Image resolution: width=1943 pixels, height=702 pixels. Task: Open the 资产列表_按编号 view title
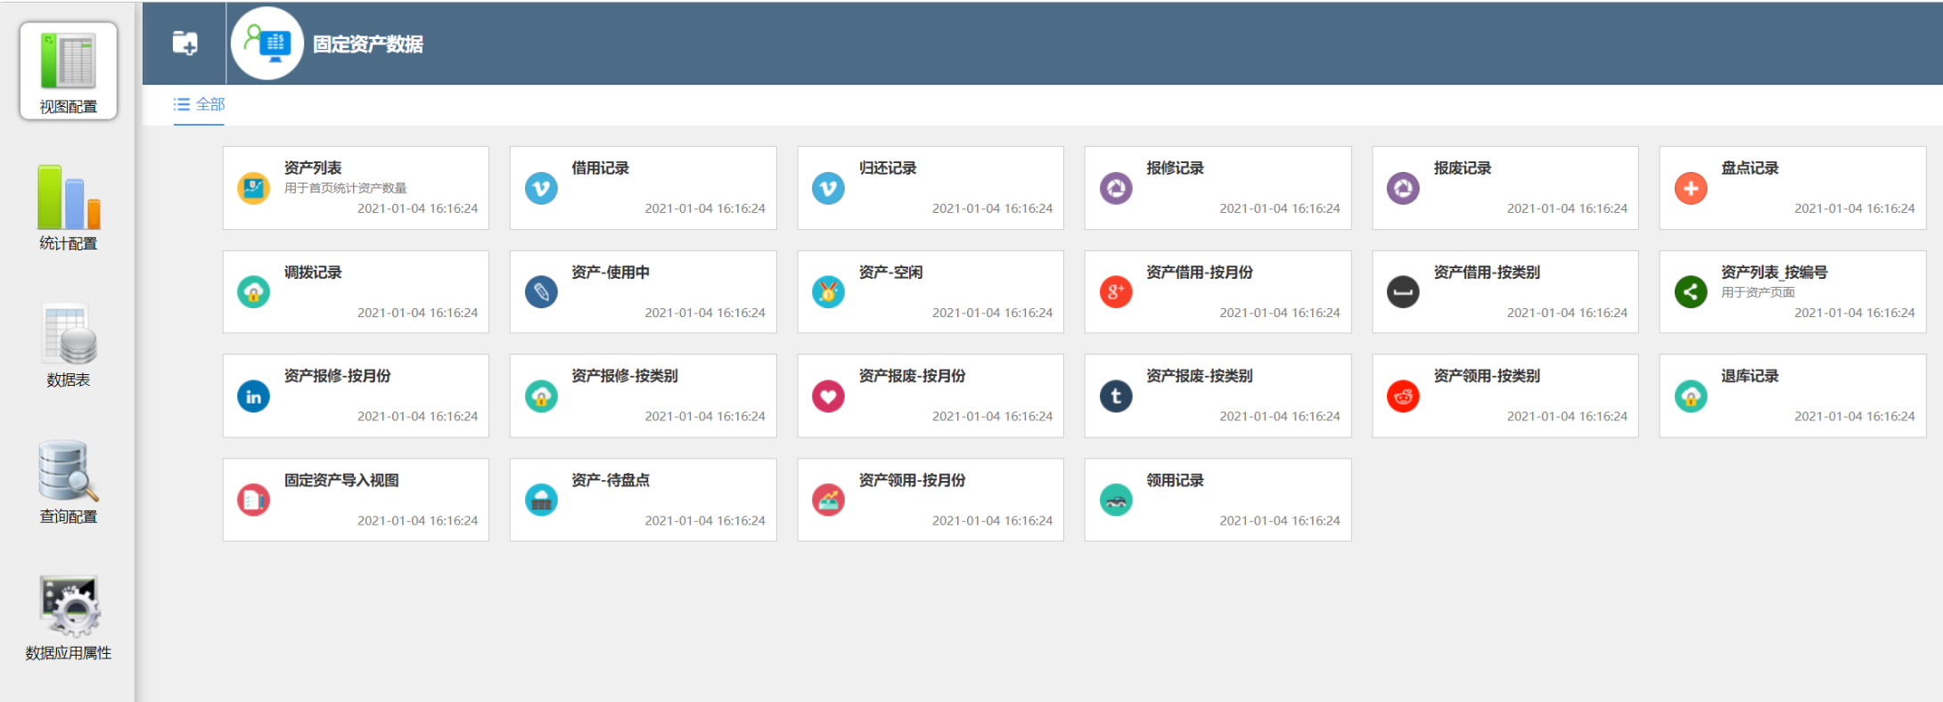[x=1774, y=272]
